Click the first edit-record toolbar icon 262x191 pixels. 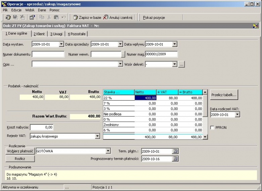(8, 17)
